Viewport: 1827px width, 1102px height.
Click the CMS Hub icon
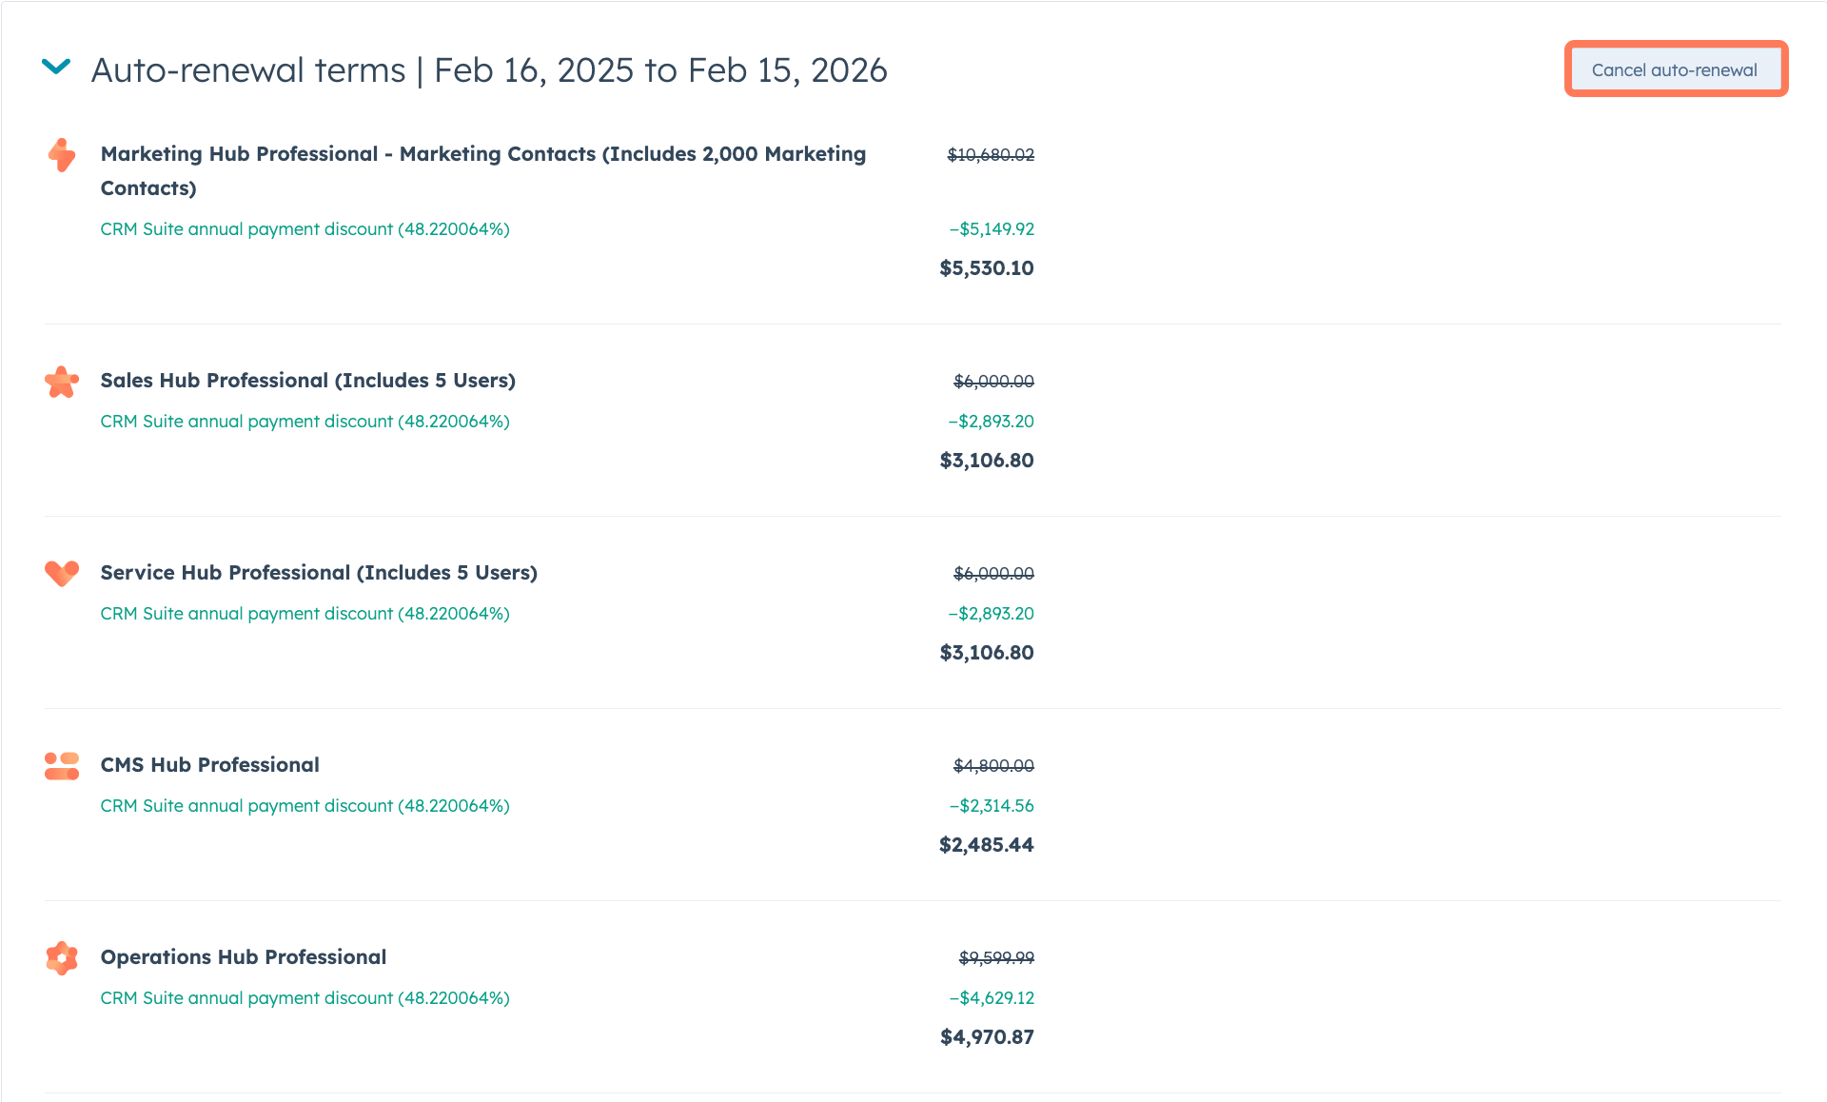click(62, 766)
